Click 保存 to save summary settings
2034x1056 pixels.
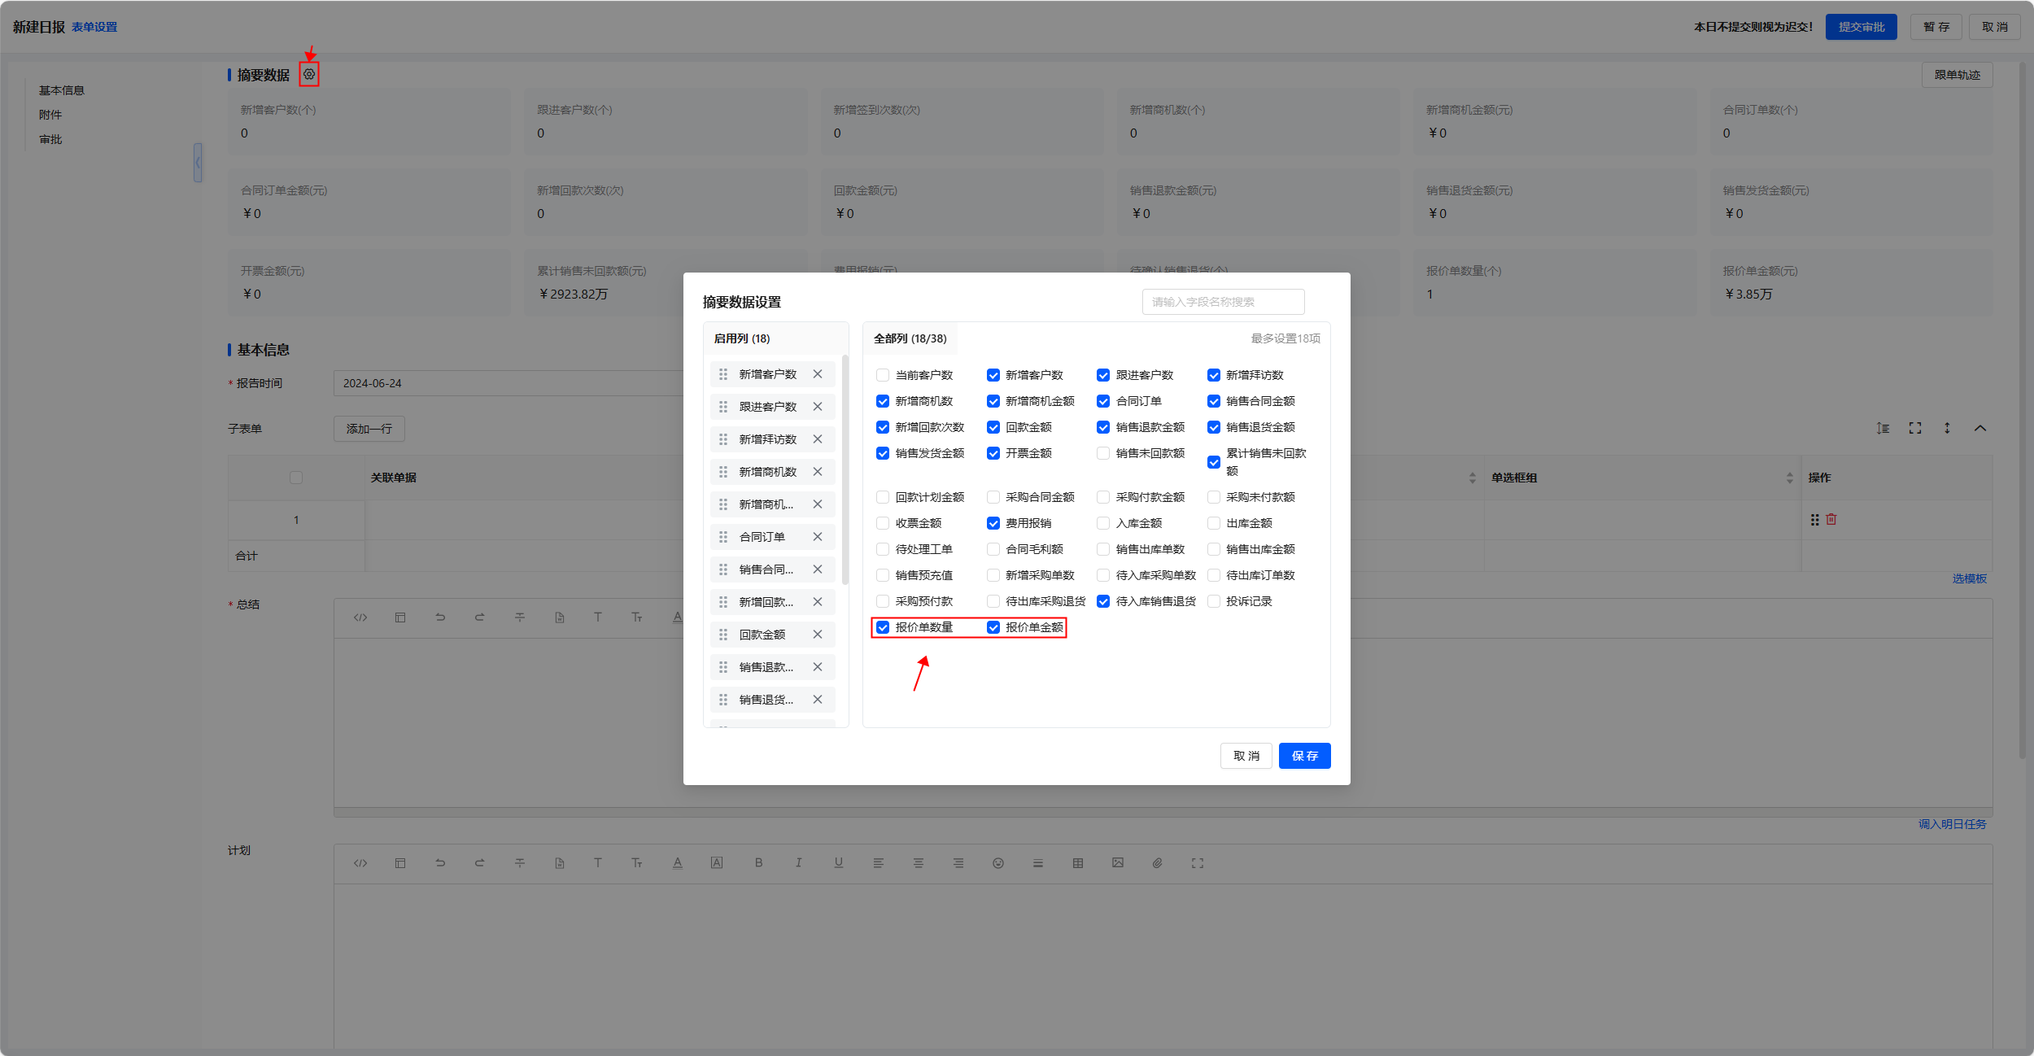coord(1304,756)
